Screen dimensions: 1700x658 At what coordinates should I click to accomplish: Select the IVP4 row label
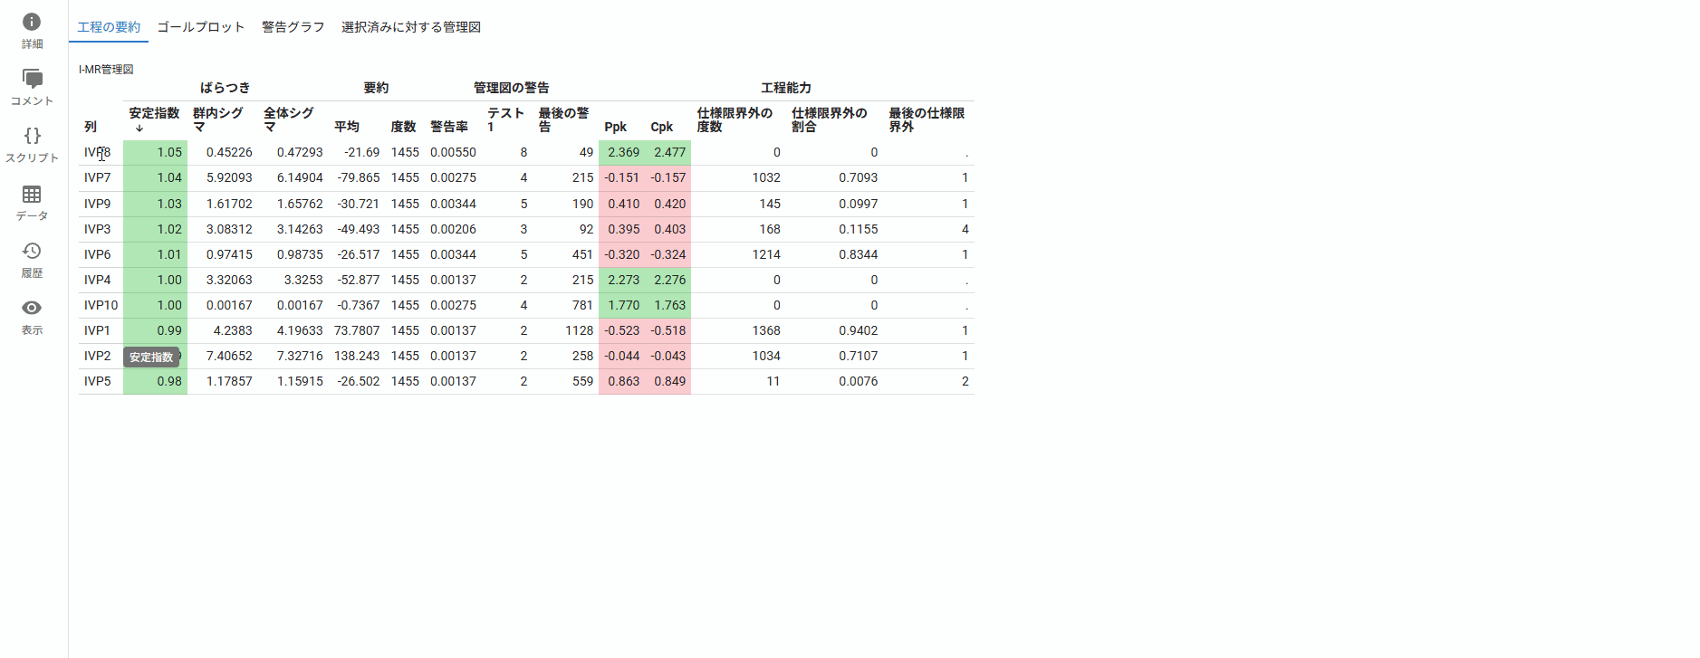(97, 280)
